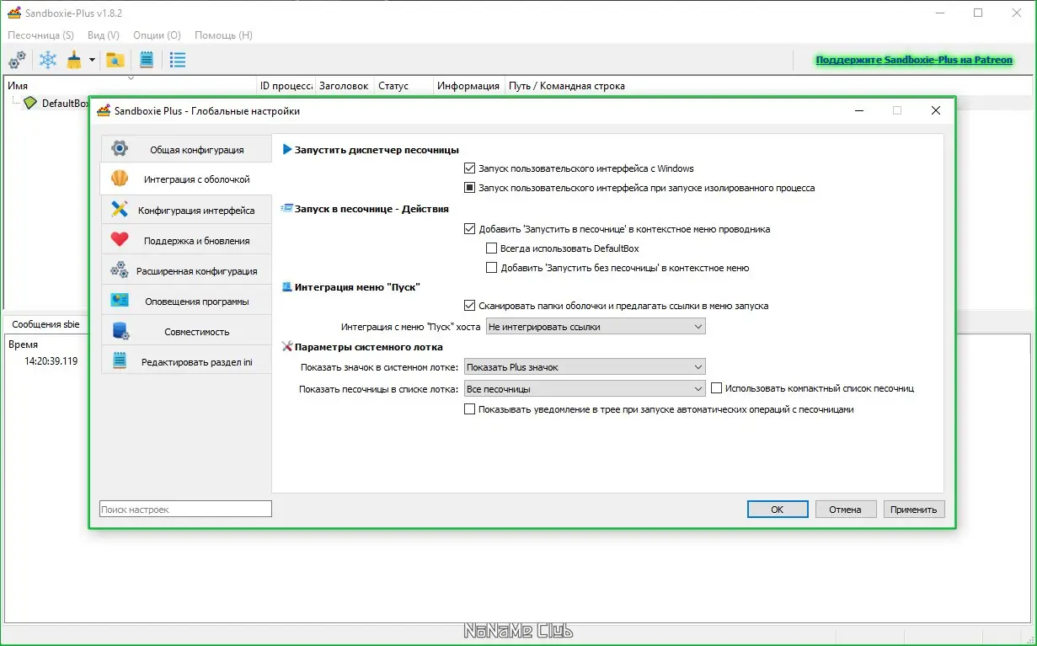Click icon beside Запуск в песочнице - Действия
The image size is (1037, 646).
[x=286, y=208]
